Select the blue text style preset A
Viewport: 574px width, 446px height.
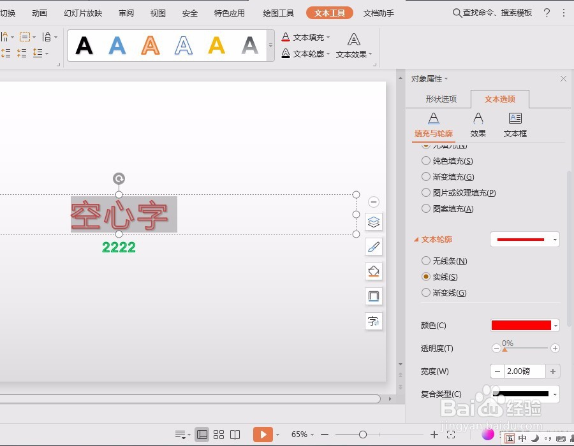pyautogui.click(x=117, y=46)
